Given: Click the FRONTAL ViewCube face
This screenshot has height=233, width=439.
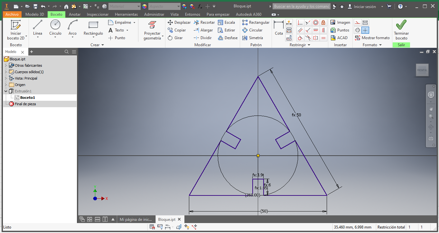Looking at the screenshot, I should [422, 70].
